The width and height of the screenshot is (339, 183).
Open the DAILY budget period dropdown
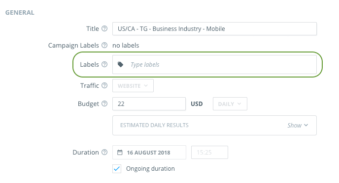230,104
